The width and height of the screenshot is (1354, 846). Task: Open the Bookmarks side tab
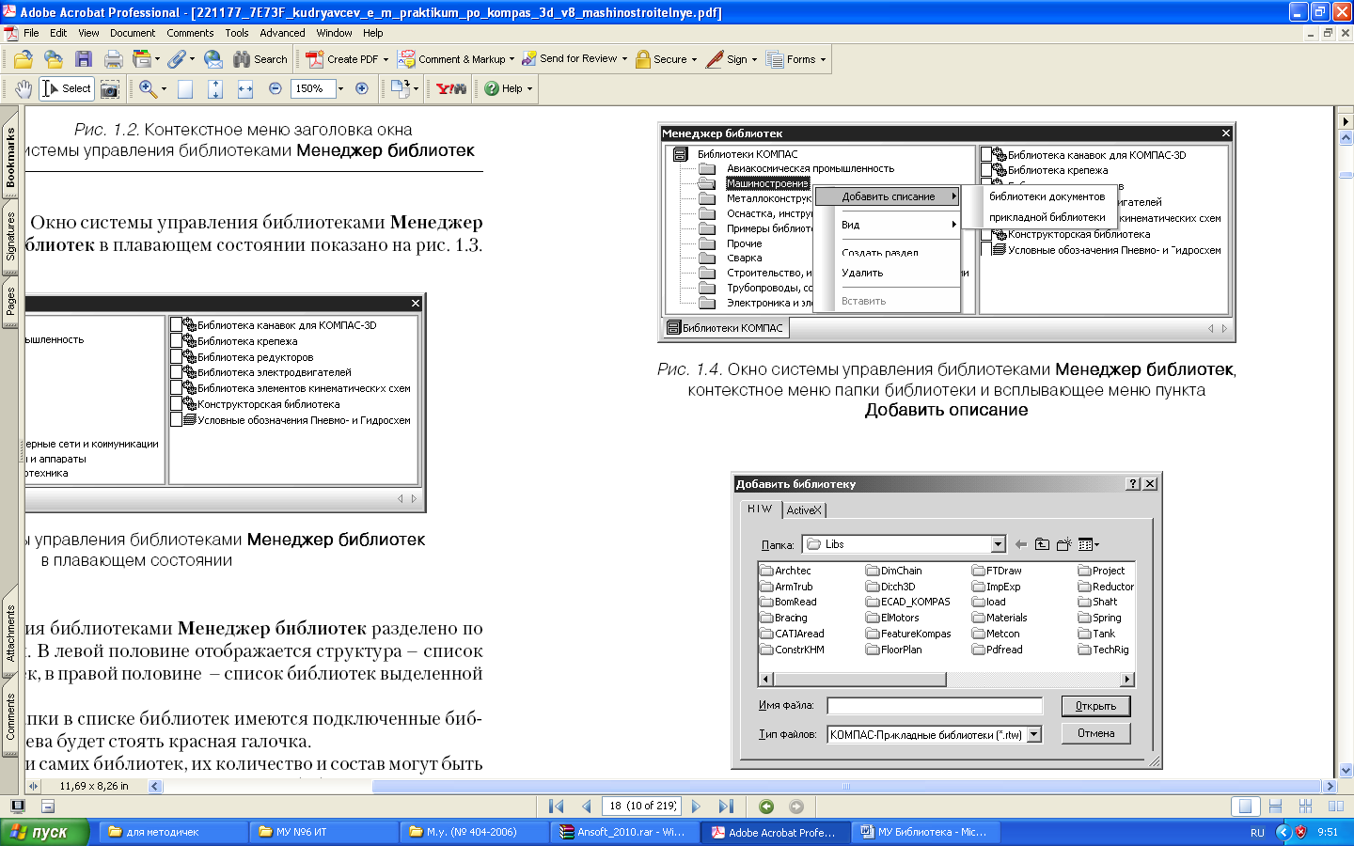10,158
